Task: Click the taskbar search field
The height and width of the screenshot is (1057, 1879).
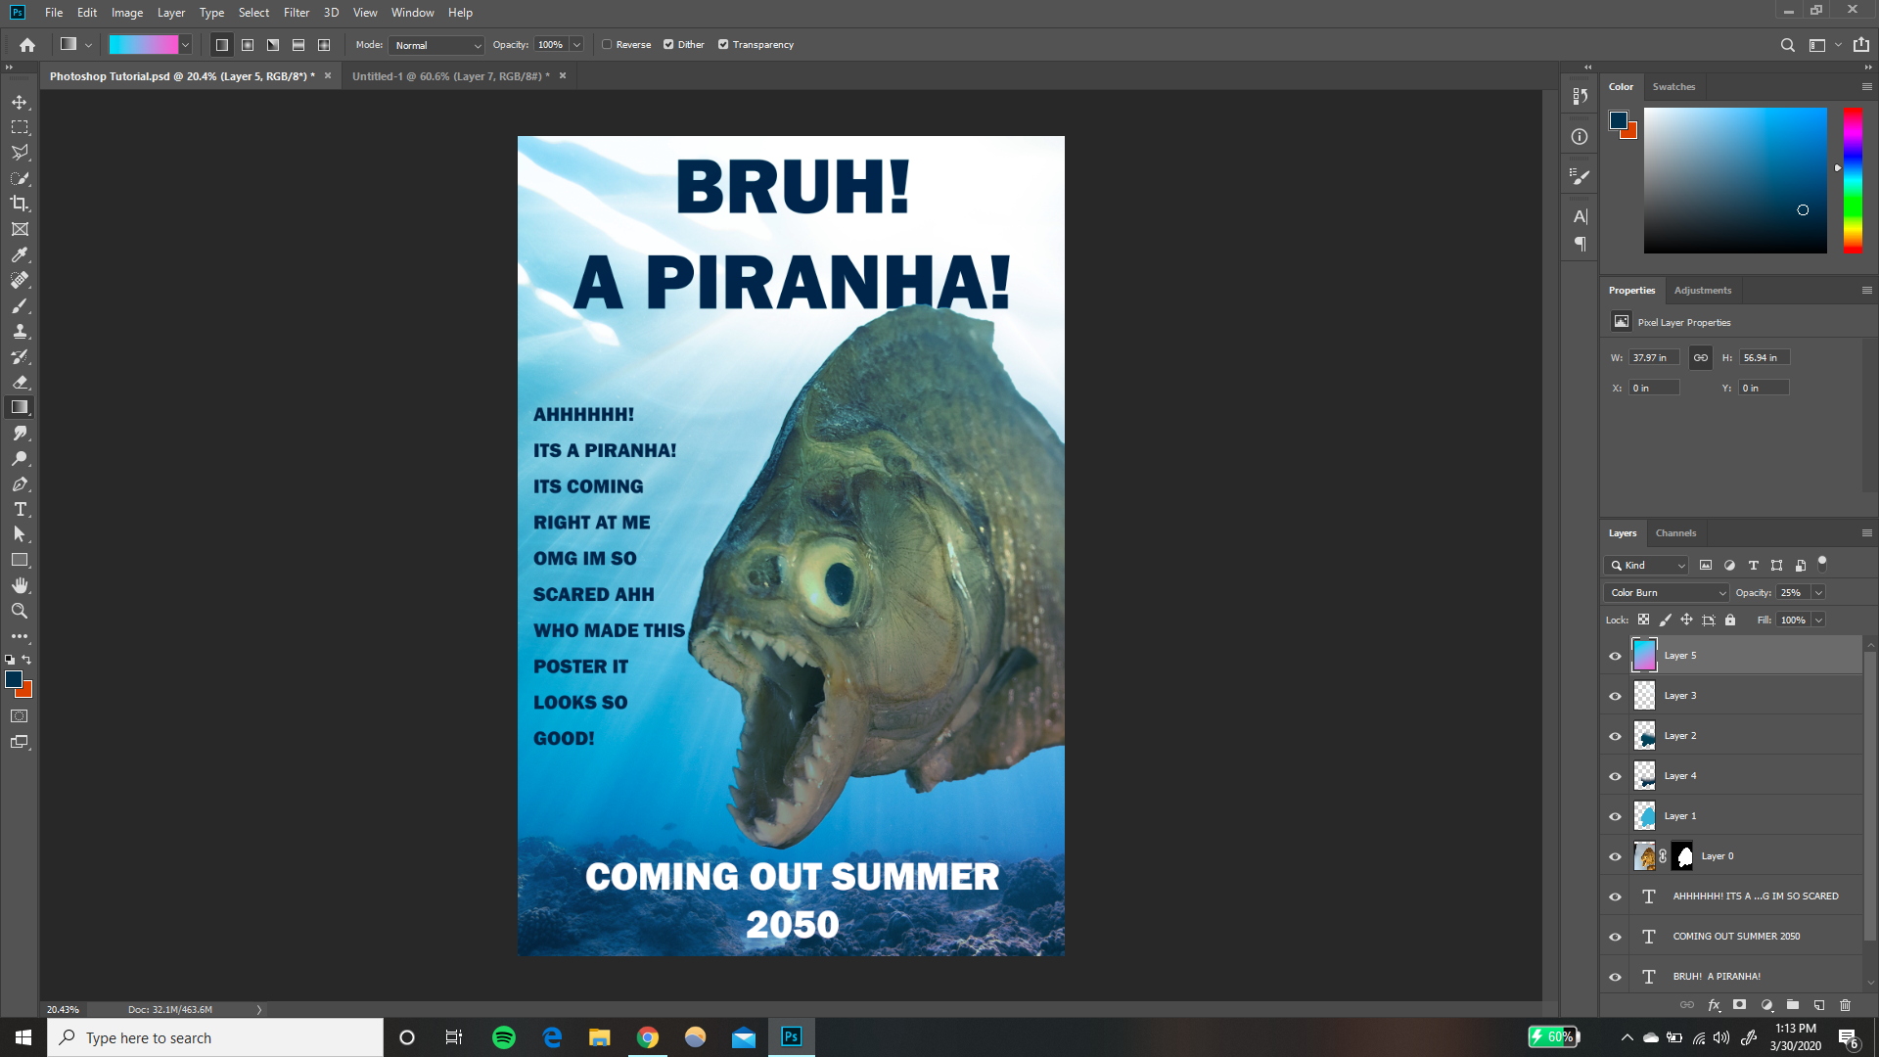Action: 215,1036
